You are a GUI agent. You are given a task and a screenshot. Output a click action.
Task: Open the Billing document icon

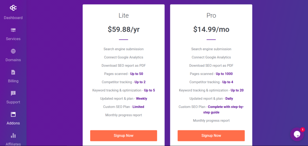point(13,72)
